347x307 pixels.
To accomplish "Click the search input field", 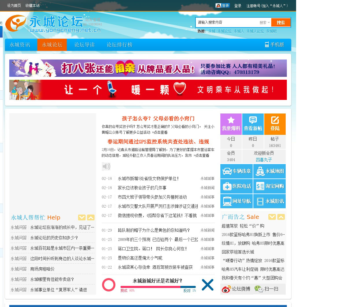I will coord(227,23).
